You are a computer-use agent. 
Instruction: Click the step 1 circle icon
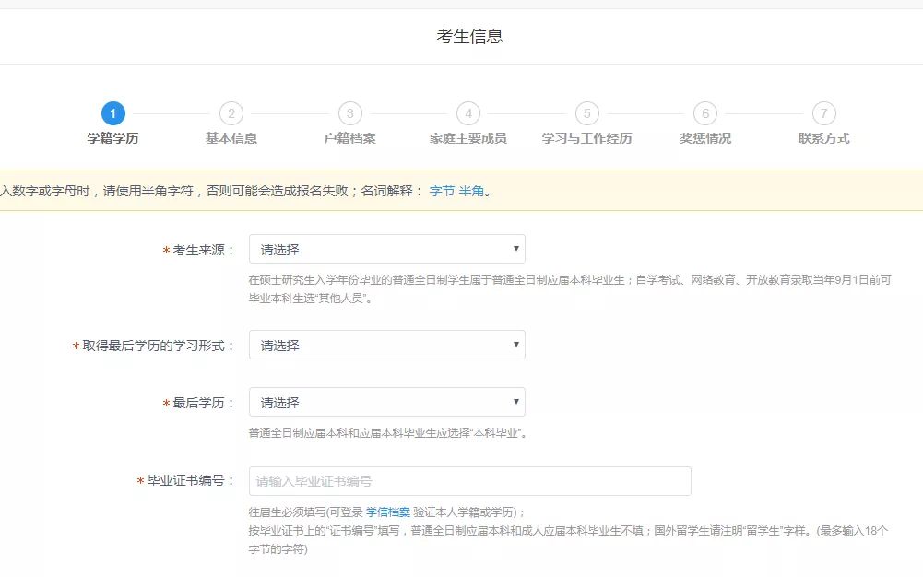[112, 113]
